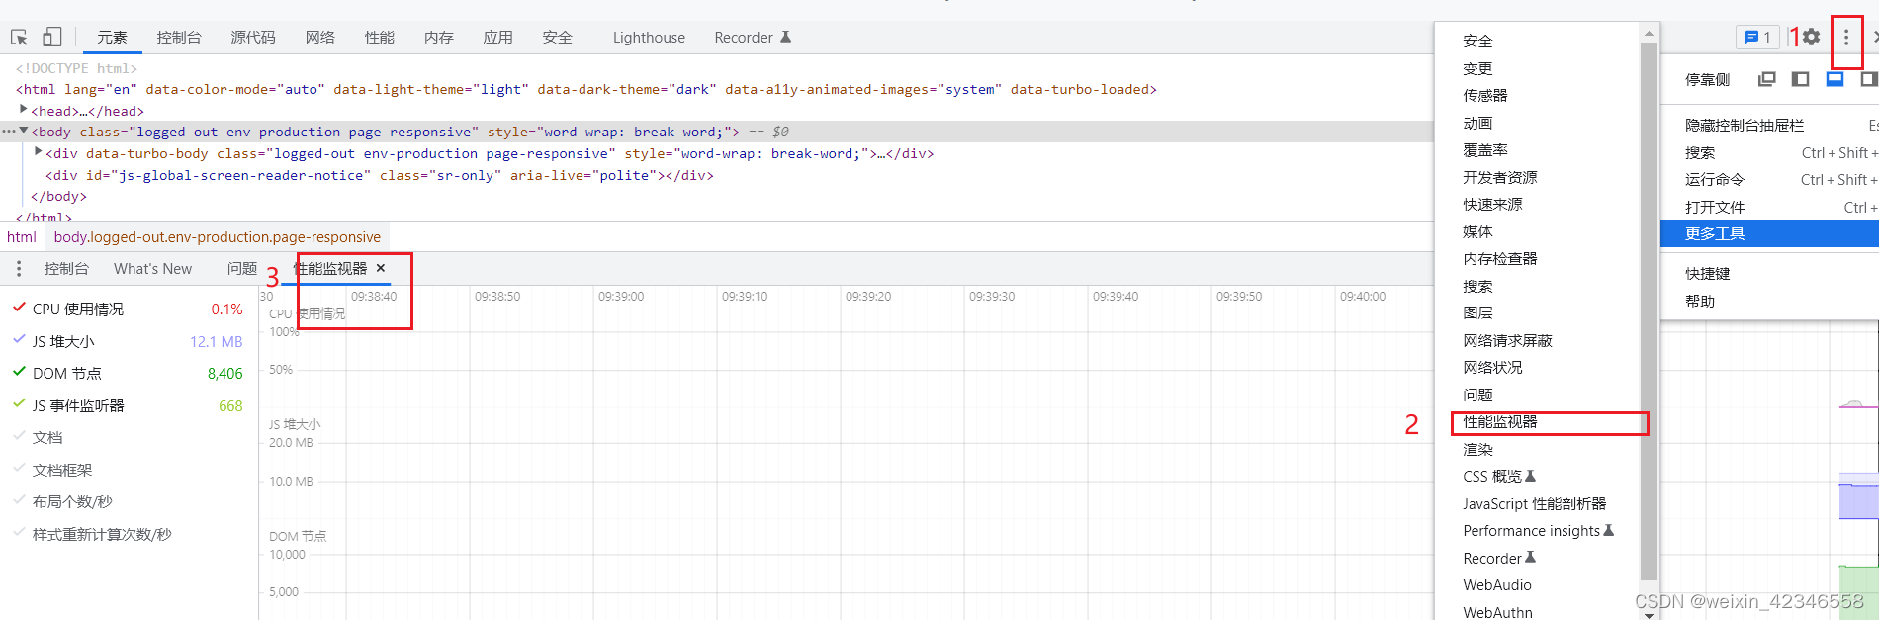1879x620 pixels.
Task: Open the issues badge showing 1
Action: click(1757, 37)
